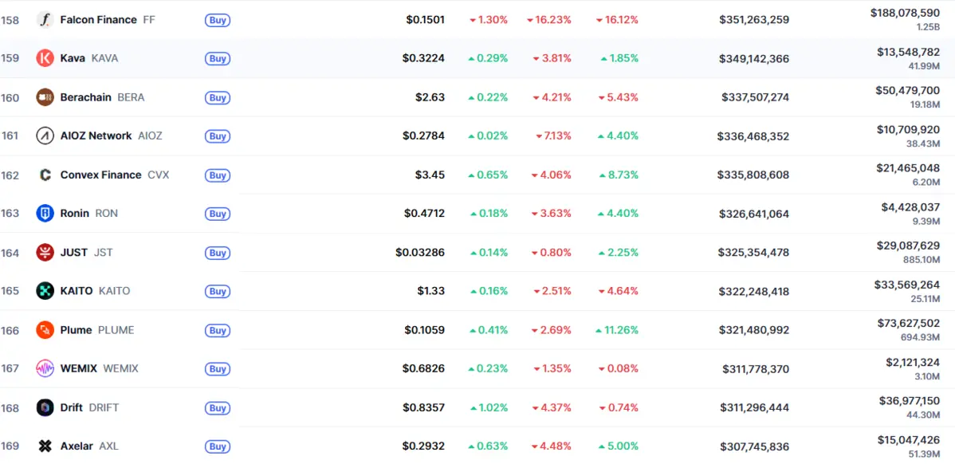
Task: Click the Plume coin logo
Action: pos(45,330)
